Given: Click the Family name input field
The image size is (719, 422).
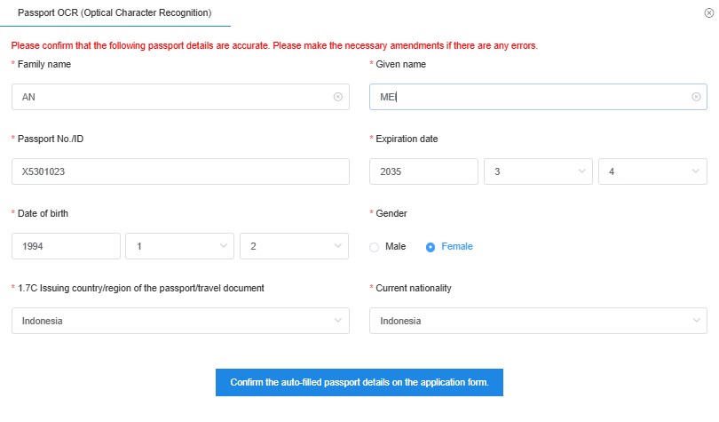Looking at the screenshot, I should (173, 97).
